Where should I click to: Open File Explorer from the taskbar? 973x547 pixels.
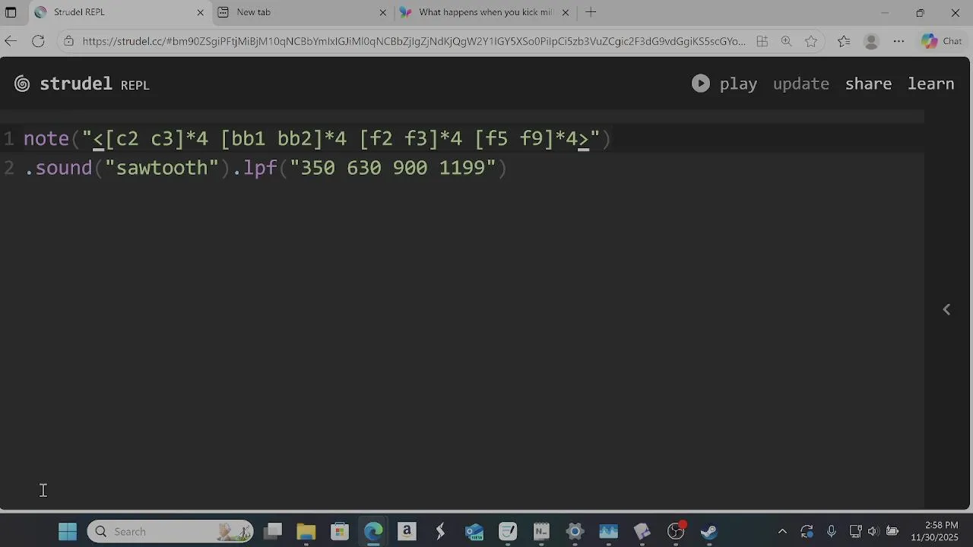(x=306, y=532)
